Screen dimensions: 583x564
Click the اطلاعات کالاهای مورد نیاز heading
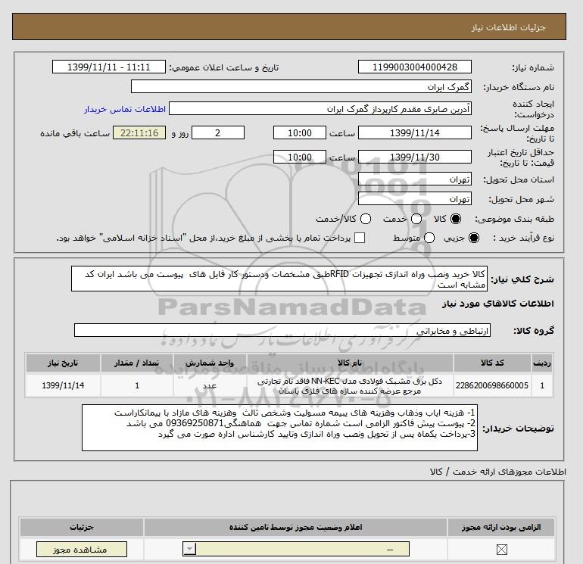pos(498,304)
